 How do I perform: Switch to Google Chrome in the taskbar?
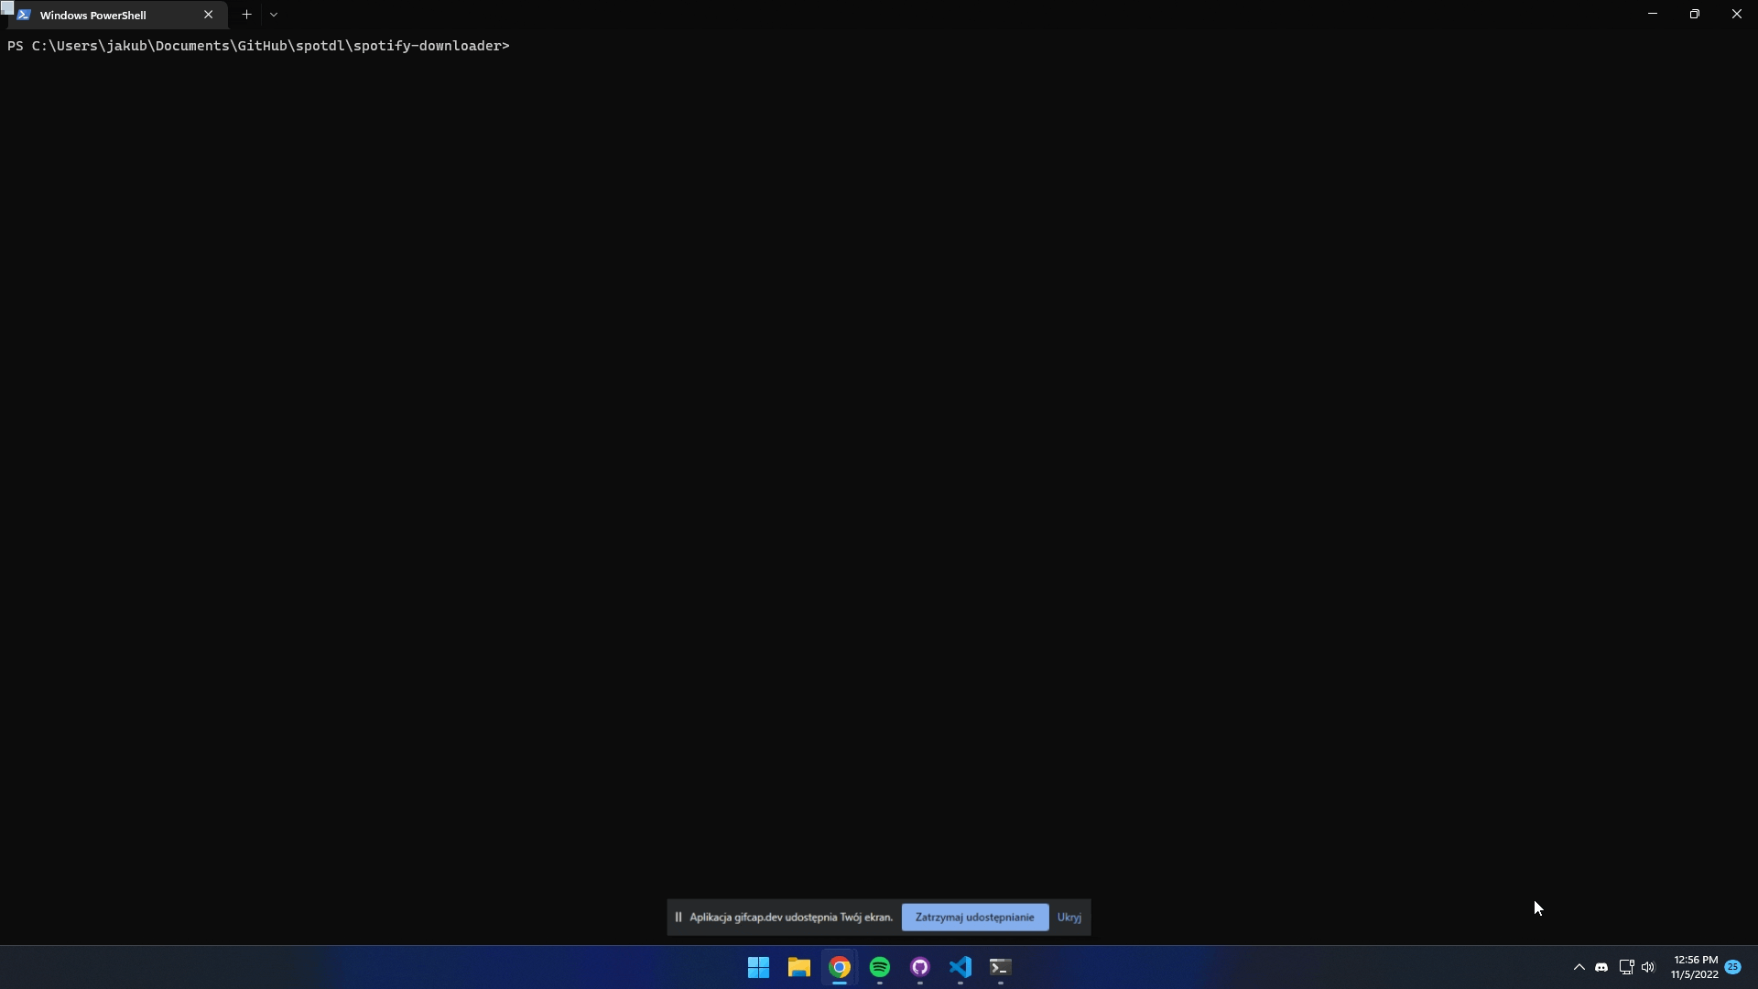(x=840, y=967)
